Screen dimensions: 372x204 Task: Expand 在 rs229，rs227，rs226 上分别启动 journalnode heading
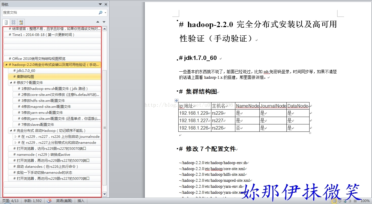point(15,137)
